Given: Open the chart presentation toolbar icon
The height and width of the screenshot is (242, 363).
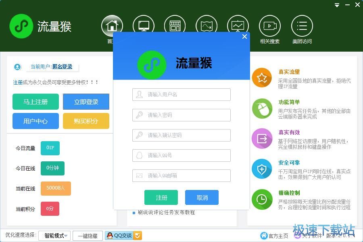Looking at the screenshot, I should (238, 26).
